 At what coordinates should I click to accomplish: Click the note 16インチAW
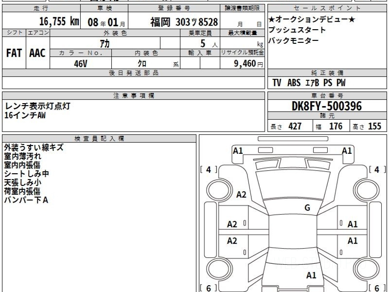[25, 115]
